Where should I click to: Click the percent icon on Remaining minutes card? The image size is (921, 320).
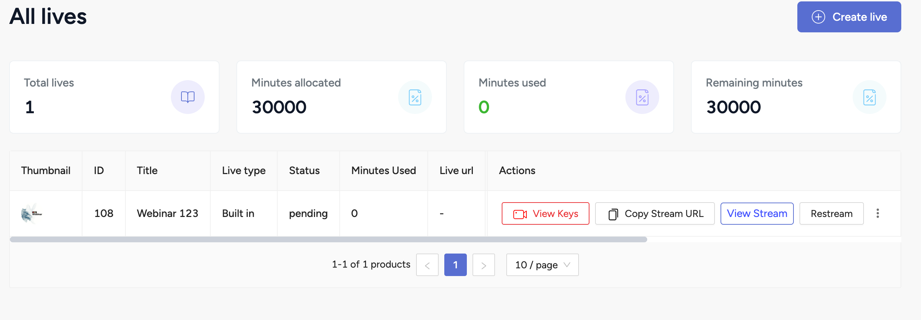point(870,97)
